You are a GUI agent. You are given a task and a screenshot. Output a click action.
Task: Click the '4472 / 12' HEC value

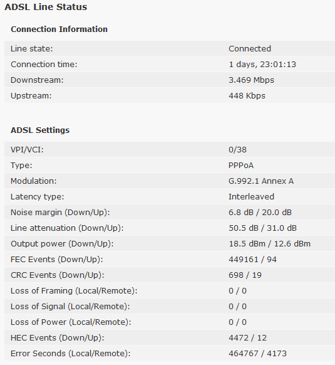247,338
